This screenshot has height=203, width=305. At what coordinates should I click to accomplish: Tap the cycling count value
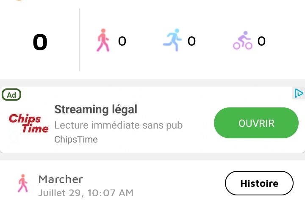[261, 41]
